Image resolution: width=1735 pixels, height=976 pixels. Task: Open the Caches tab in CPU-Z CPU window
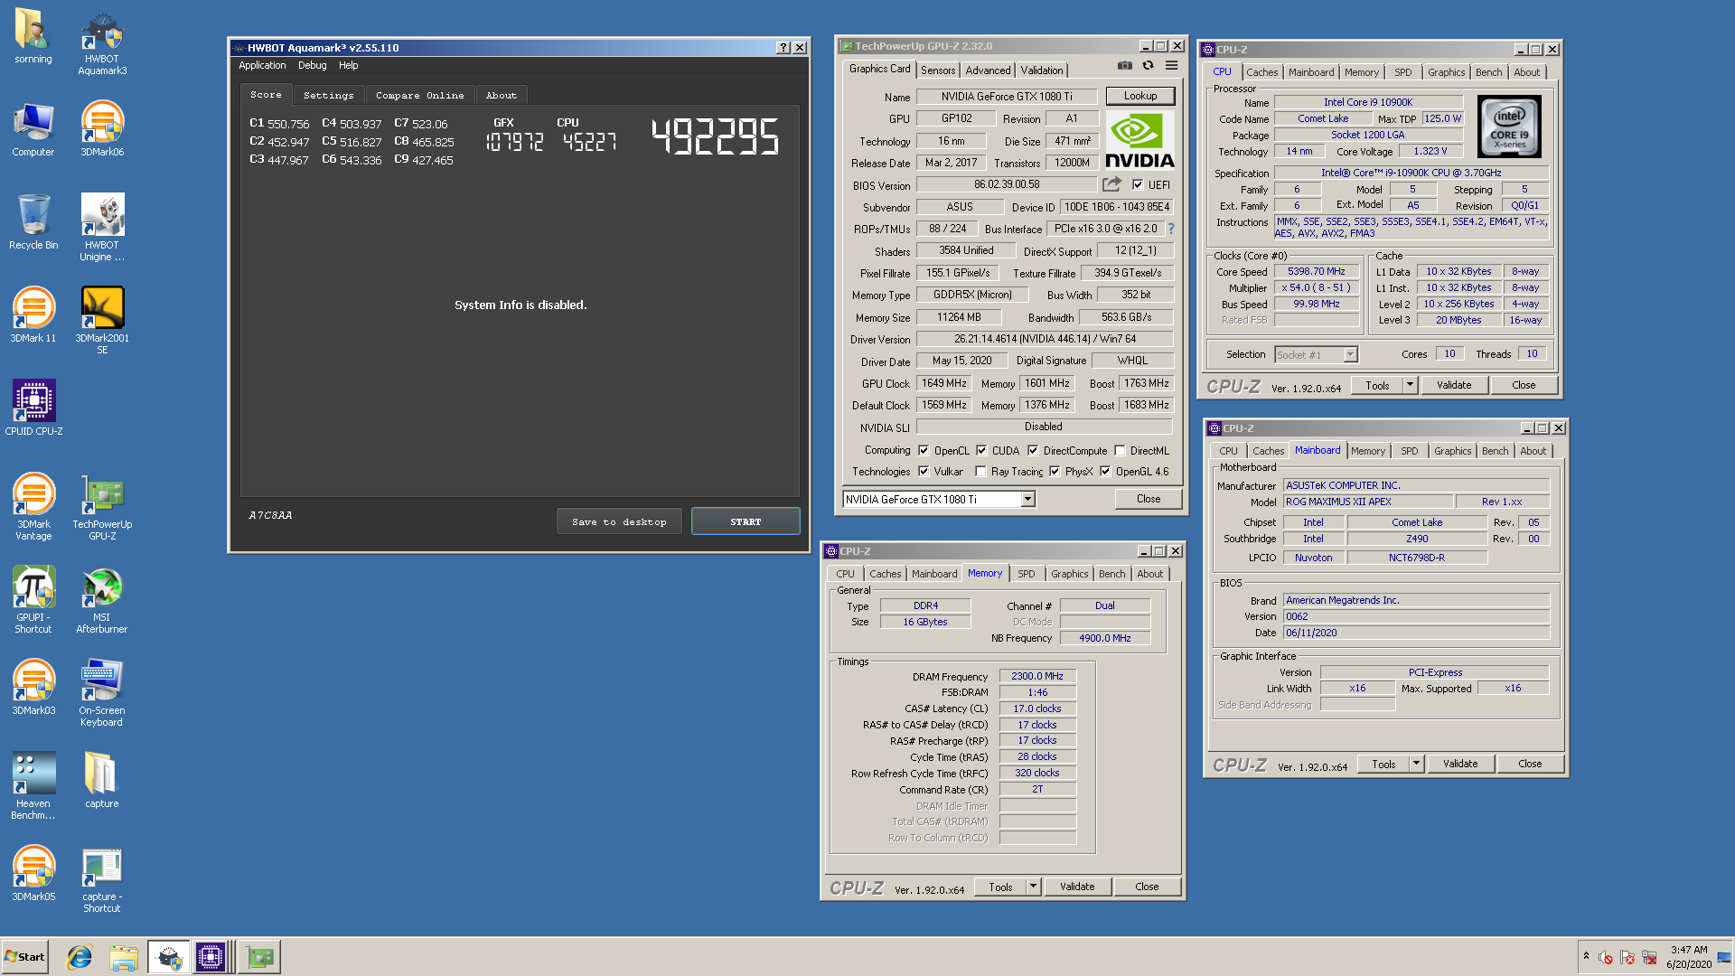coord(1262,72)
